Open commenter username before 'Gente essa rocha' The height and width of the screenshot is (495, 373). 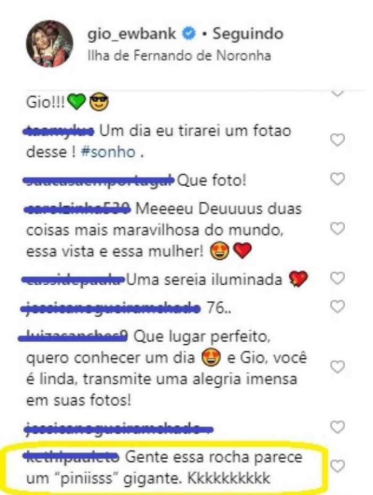click(x=71, y=457)
